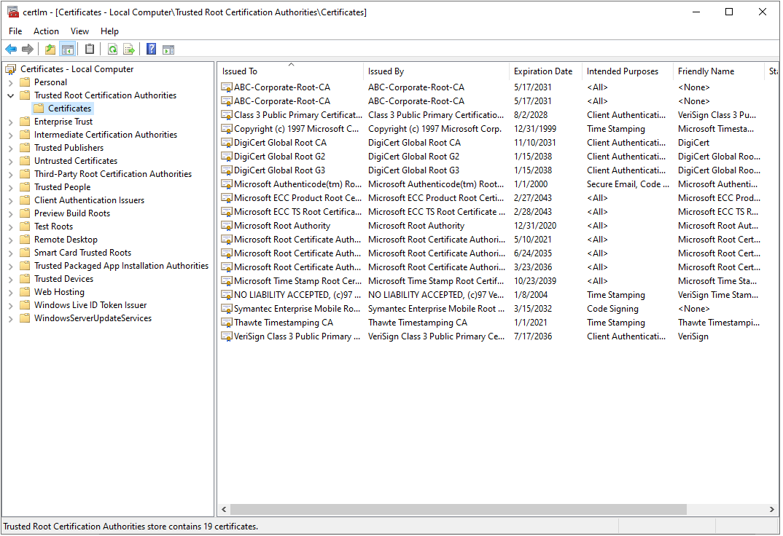Toggle the Show/Hide Console Tree icon
Viewport: 783px width, 536px height.
67,49
